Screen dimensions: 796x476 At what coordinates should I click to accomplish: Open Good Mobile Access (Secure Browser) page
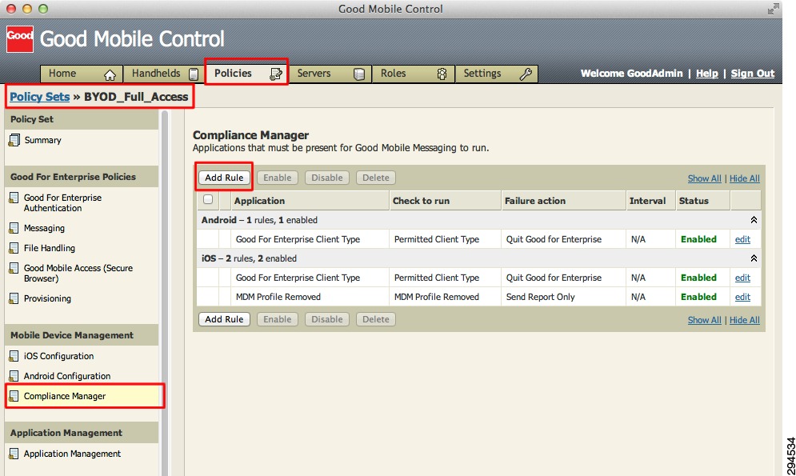78,273
